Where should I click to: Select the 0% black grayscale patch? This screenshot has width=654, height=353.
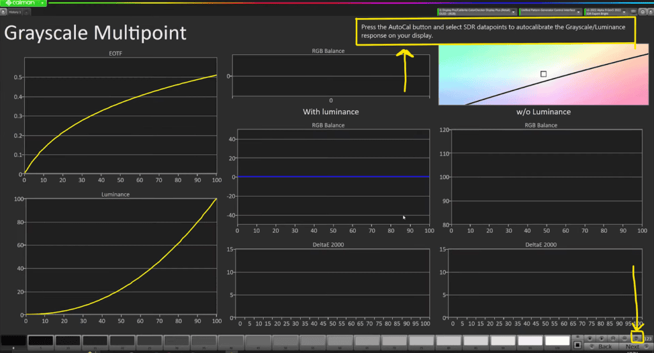point(13,342)
